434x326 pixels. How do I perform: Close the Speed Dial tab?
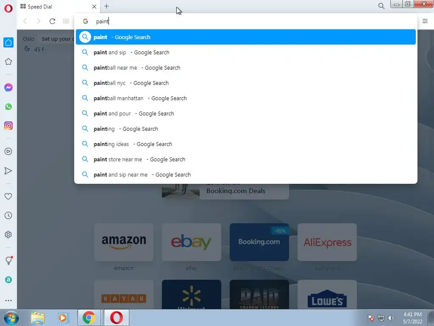(x=94, y=6)
